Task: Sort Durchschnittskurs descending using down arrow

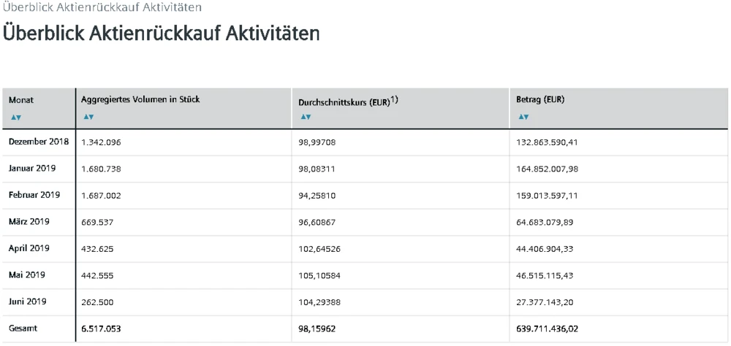Action: [x=308, y=117]
